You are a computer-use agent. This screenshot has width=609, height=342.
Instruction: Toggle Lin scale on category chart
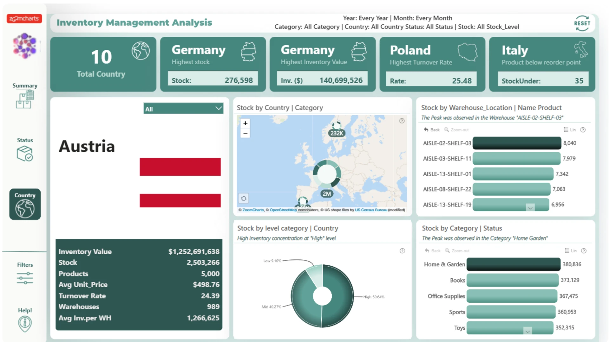coord(571,251)
